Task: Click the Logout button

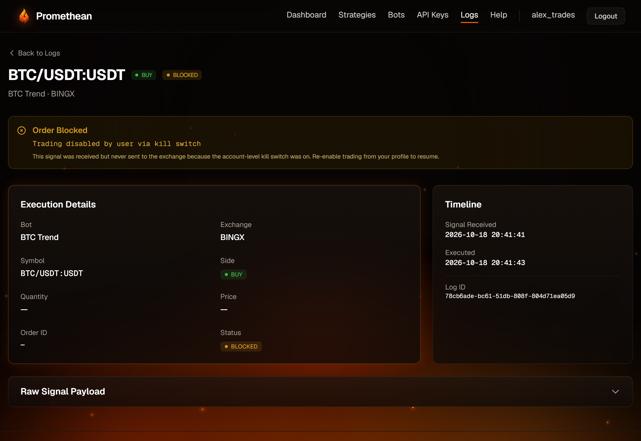Action: tap(606, 16)
